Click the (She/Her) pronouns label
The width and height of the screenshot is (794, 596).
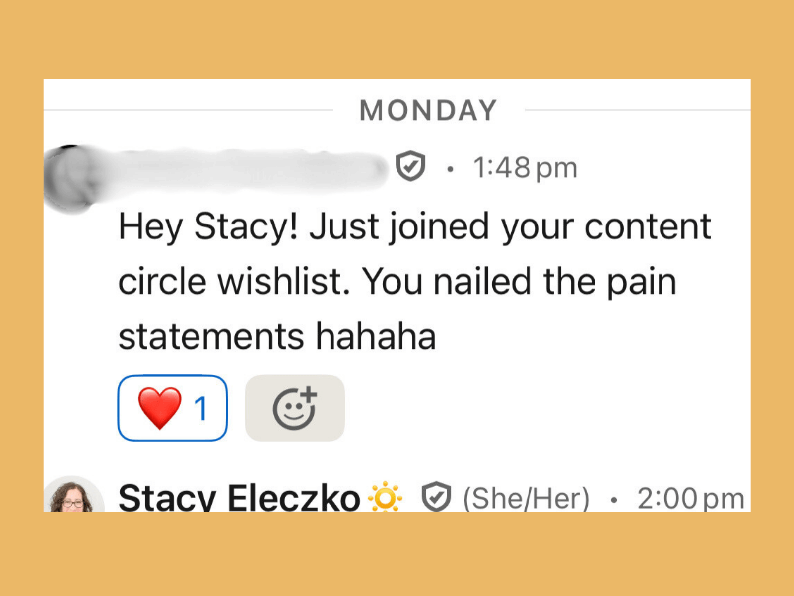coord(526,498)
